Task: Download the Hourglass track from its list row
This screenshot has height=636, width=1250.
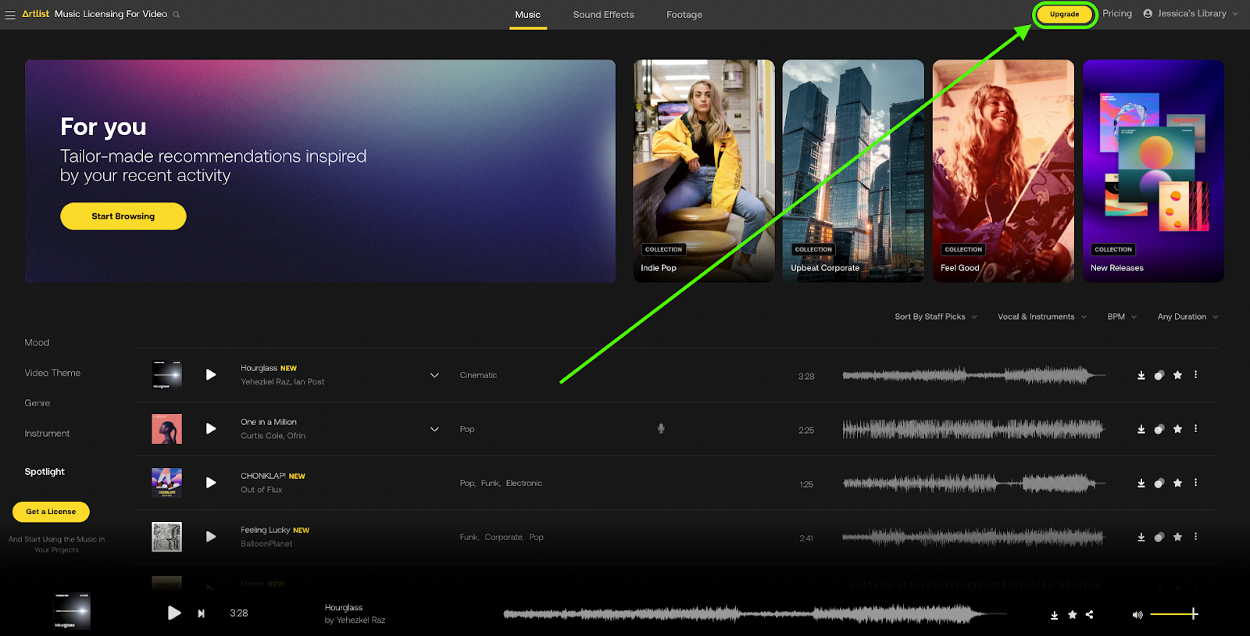Action: tap(1141, 376)
